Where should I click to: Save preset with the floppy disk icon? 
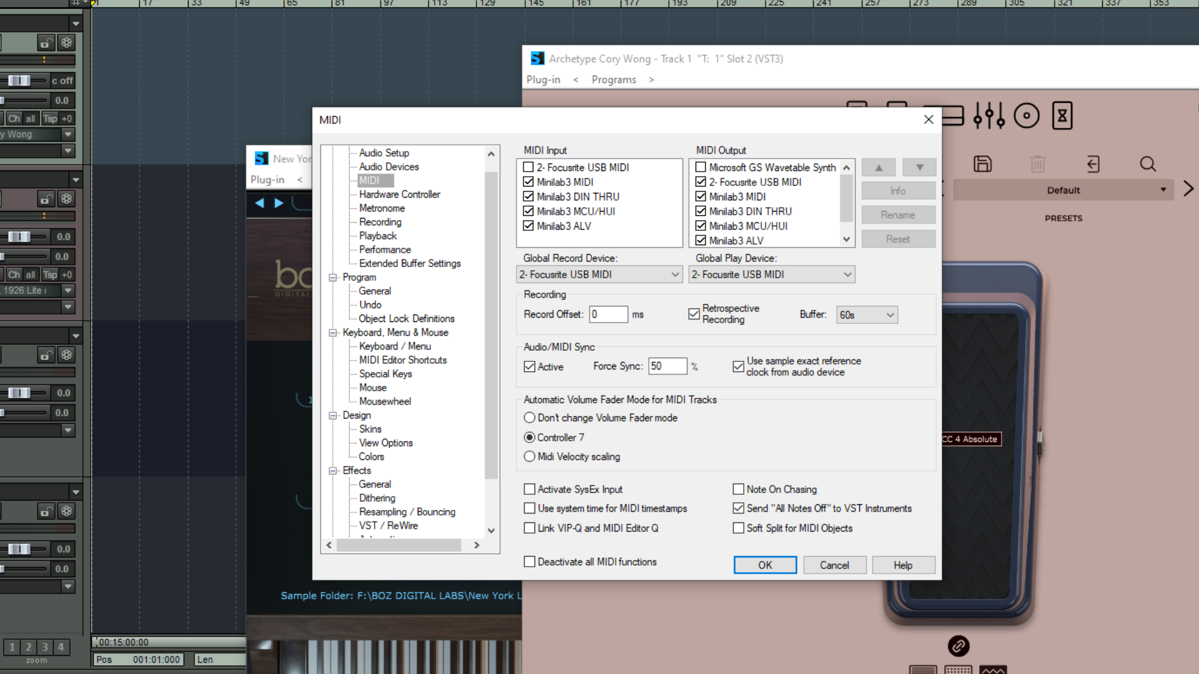coord(982,164)
